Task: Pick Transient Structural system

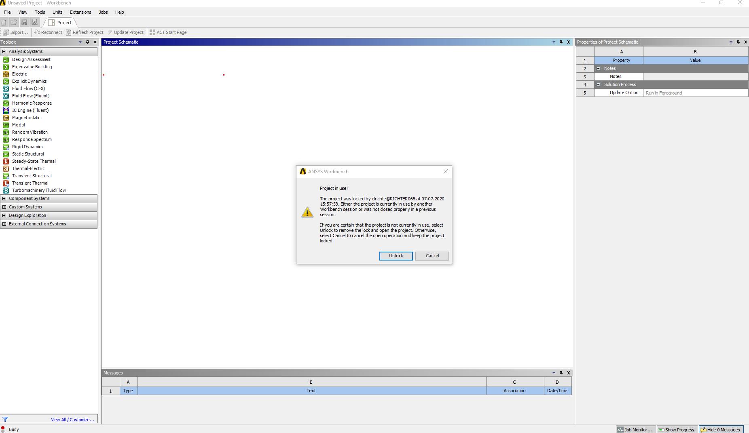Action: point(32,176)
